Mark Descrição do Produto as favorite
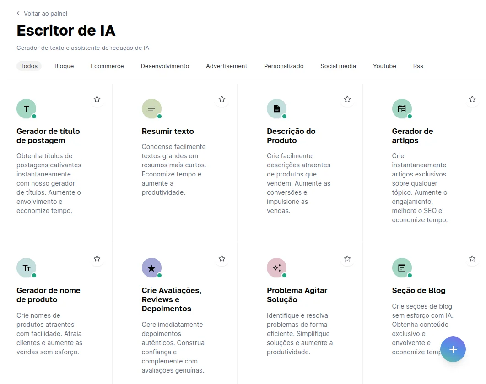This screenshot has height=384, width=486. (347, 99)
